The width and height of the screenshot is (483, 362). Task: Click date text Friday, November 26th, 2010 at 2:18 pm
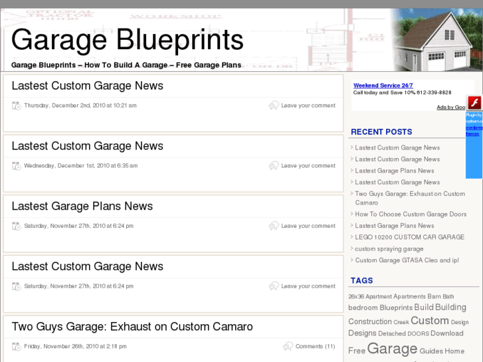pos(75,346)
